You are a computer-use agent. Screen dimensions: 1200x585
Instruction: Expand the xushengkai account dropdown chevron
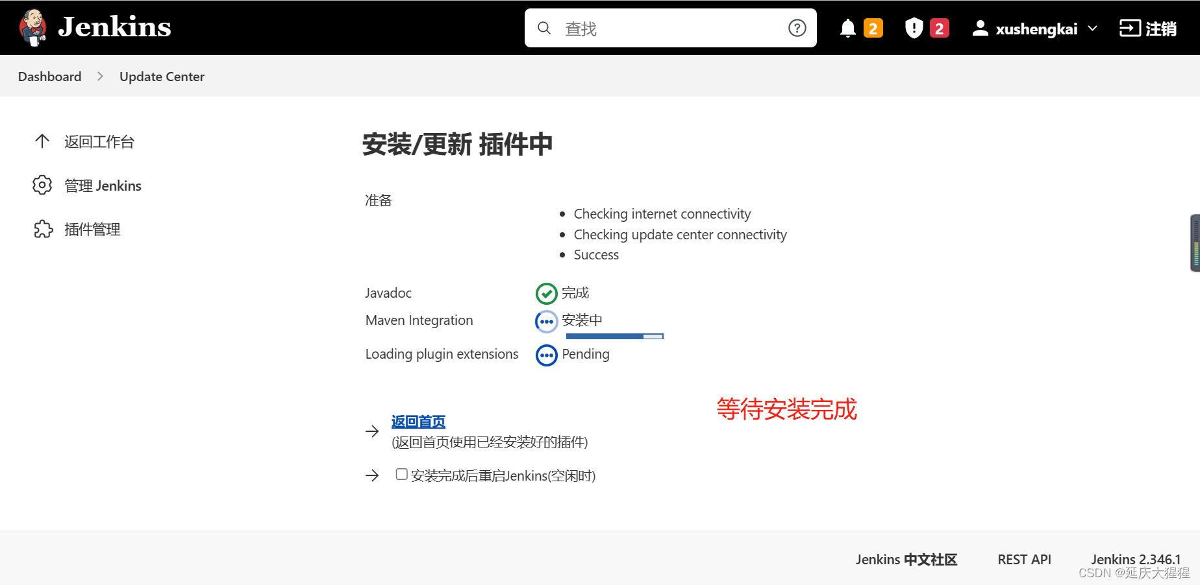click(1094, 29)
